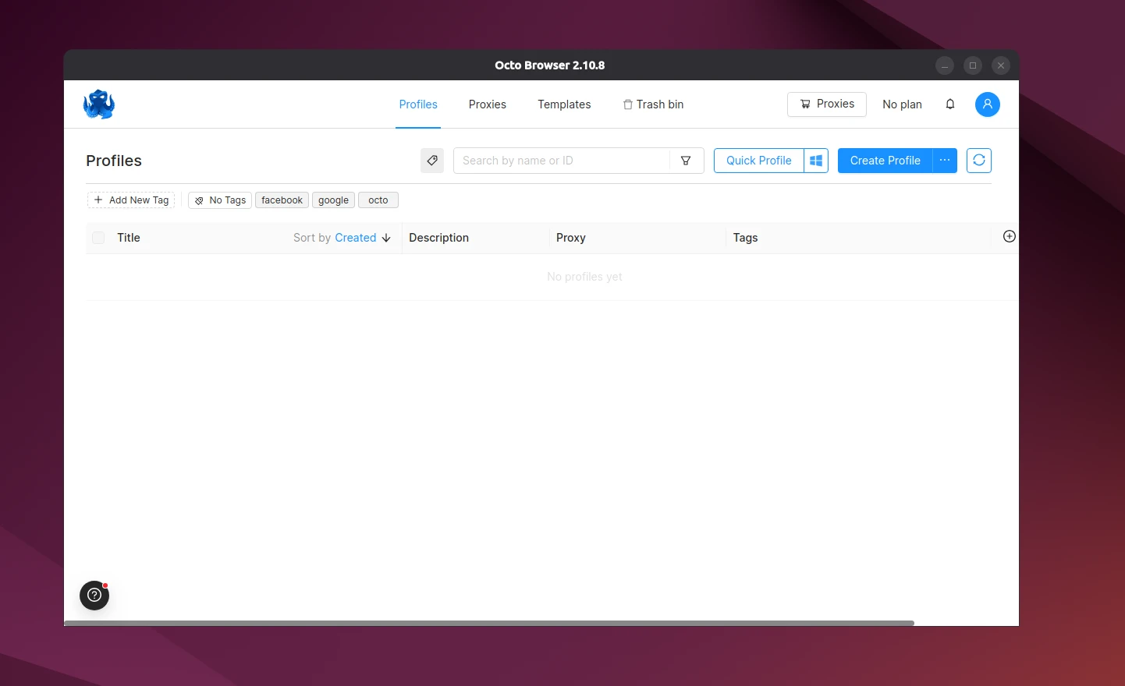Click the notification bell
The height and width of the screenshot is (686, 1125).
point(950,104)
